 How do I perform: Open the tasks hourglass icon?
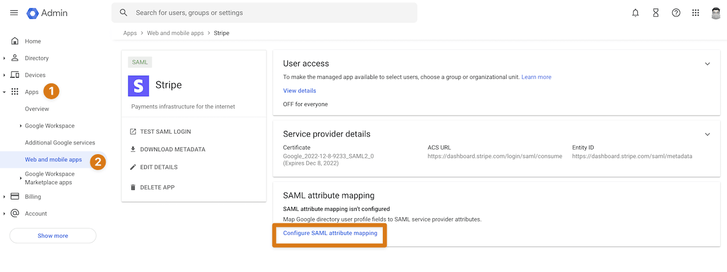656,12
